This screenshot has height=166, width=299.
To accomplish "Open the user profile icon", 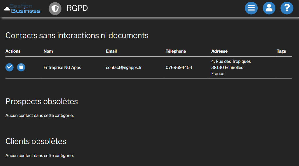I will 269,8.
